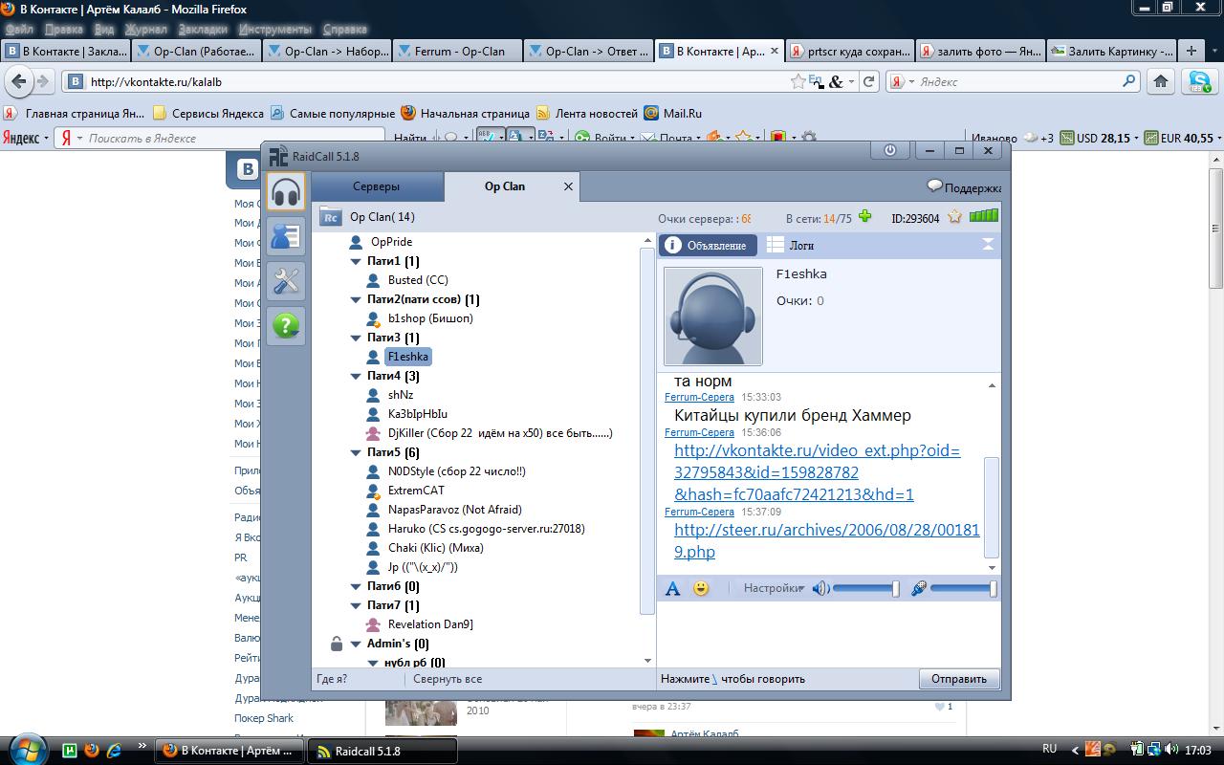Reload the page in Firefox
The height and width of the screenshot is (765, 1224).
pyautogui.click(x=868, y=82)
